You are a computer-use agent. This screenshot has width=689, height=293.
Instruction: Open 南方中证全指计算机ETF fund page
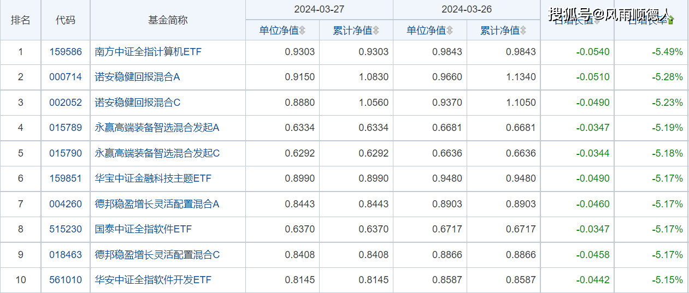click(x=149, y=52)
